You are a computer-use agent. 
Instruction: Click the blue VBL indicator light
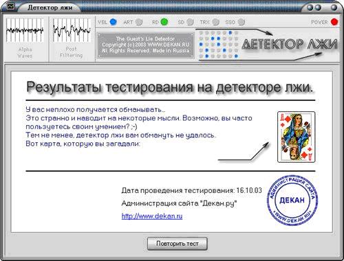114,22
